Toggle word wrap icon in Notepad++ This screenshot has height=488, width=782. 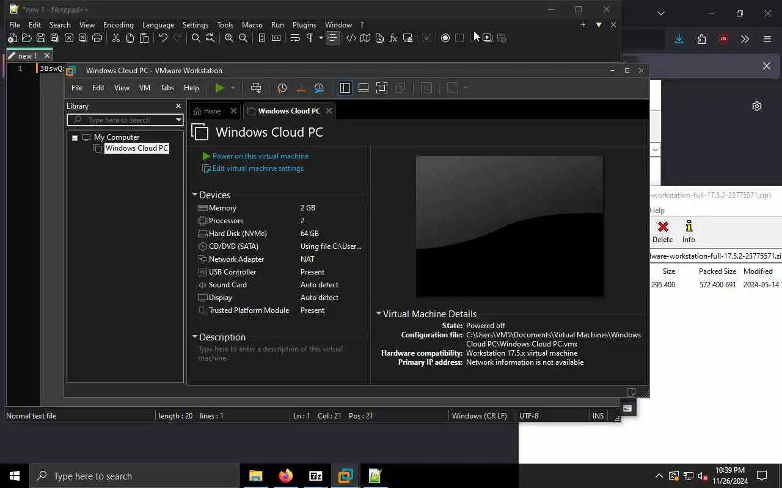[x=295, y=38]
